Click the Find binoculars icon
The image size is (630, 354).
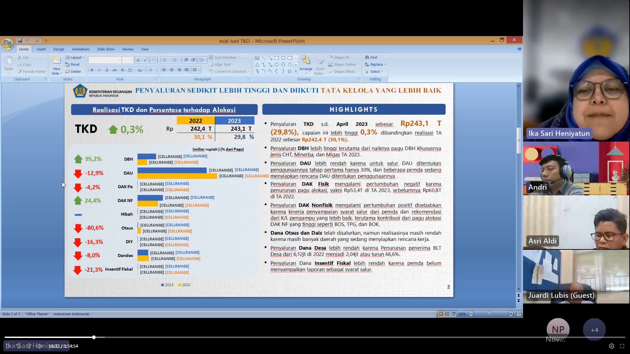click(367, 57)
